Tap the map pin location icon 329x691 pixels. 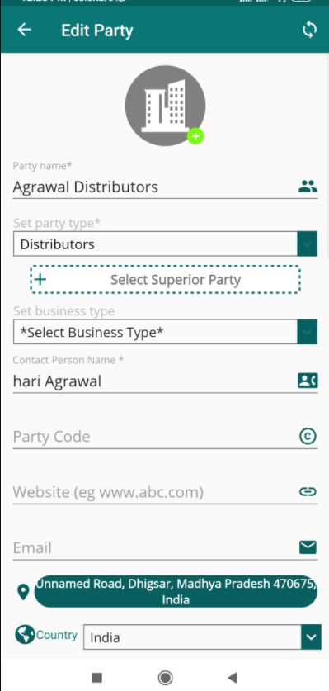[23, 592]
